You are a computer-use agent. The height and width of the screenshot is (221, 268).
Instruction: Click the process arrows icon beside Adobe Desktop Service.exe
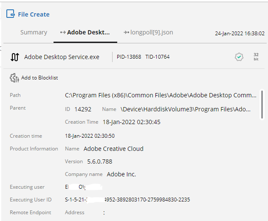tap(15, 57)
